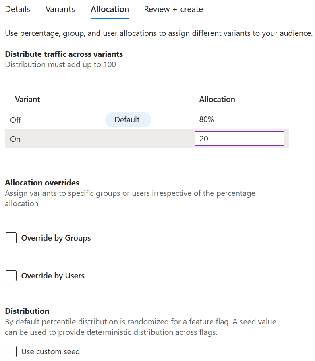Click the Allocation column header
The image size is (315, 361).
coord(217,99)
